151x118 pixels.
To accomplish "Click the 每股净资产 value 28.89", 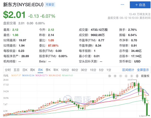I will [25, 56].
